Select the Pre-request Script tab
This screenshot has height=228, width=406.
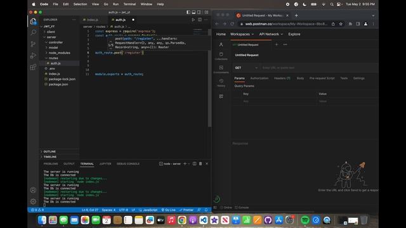[322, 78]
